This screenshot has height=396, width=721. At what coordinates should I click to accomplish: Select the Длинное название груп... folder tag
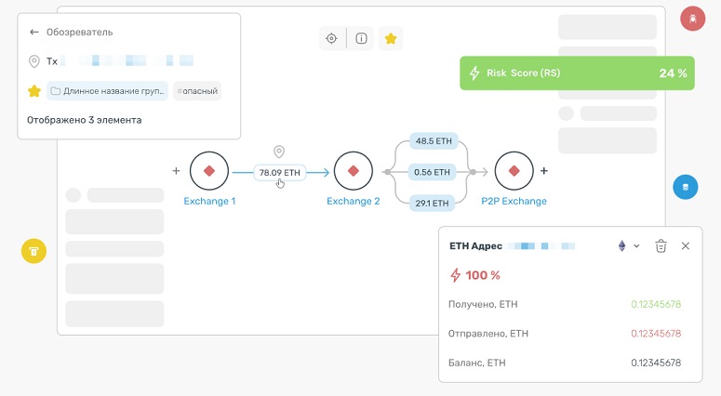pos(107,91)
